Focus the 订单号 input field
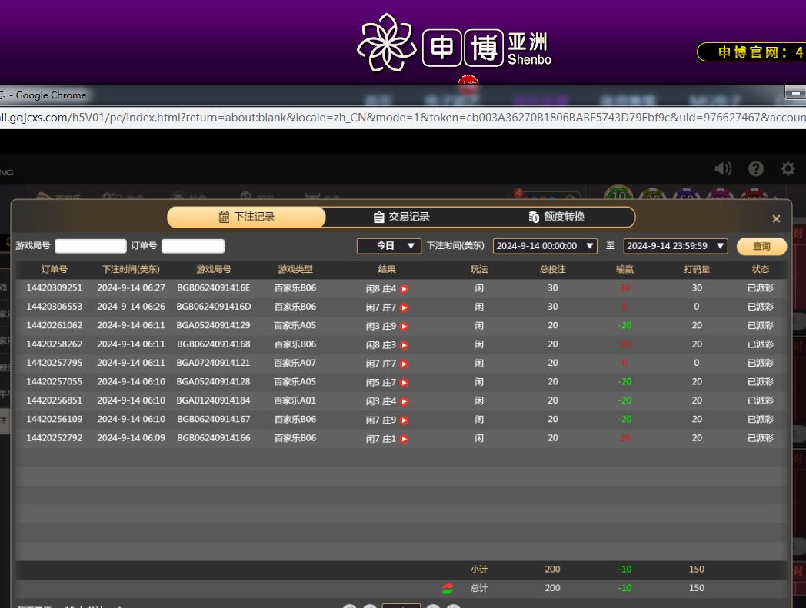Screen dimensions: 806x608 point(192,246)
